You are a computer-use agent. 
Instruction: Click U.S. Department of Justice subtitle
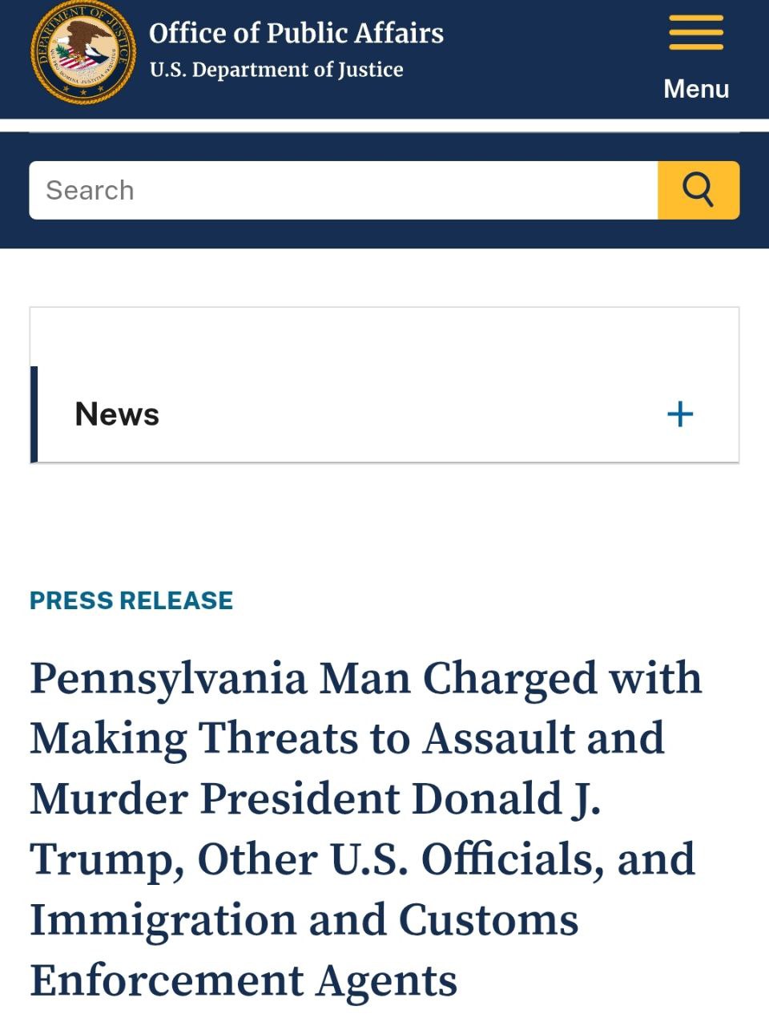click(x=276, y=70)
